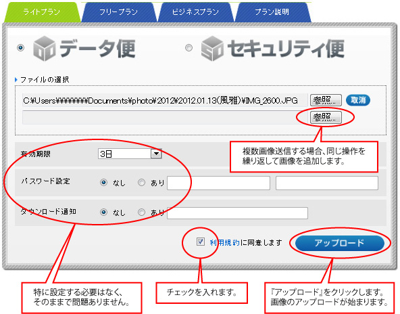This screenshot has width=400, height=314.
Task: Open the ビジネスプラン tab
Action: click(x=195, y=12)
